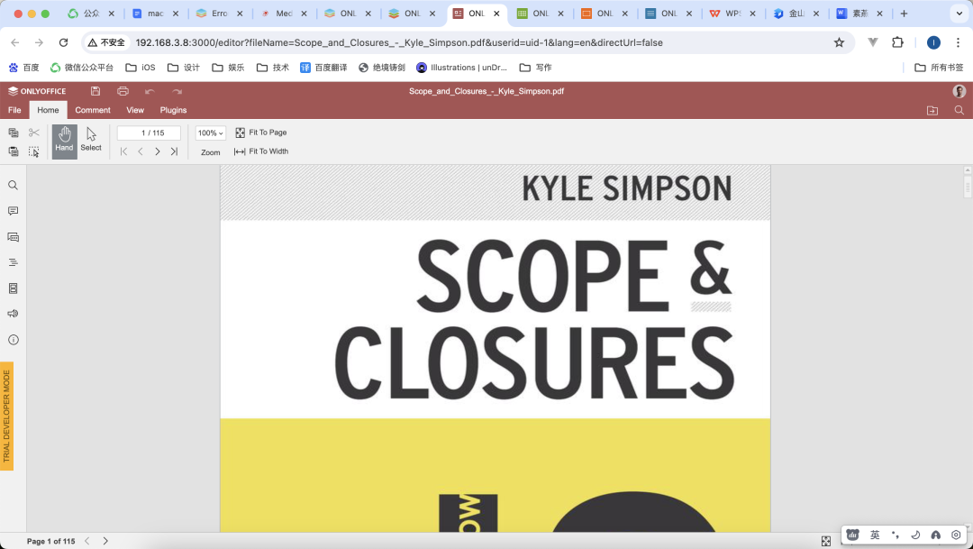This screenshot has width=973, height=549.
Task: Open the 写作 bookmarks folder
Action: (535, 68)
